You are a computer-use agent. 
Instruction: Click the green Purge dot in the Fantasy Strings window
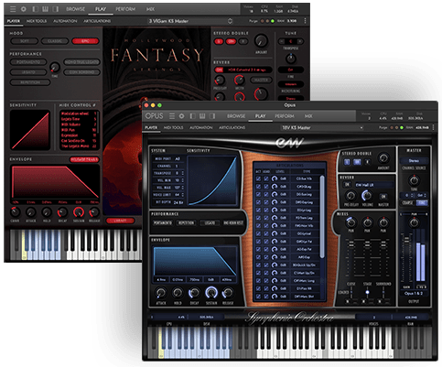click(x=273, y=21)
